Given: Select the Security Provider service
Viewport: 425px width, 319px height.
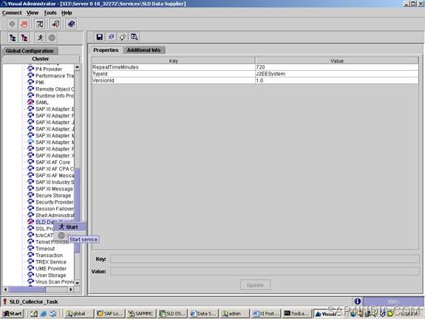Looking at the screenshot, I should (x=55, y=202).
